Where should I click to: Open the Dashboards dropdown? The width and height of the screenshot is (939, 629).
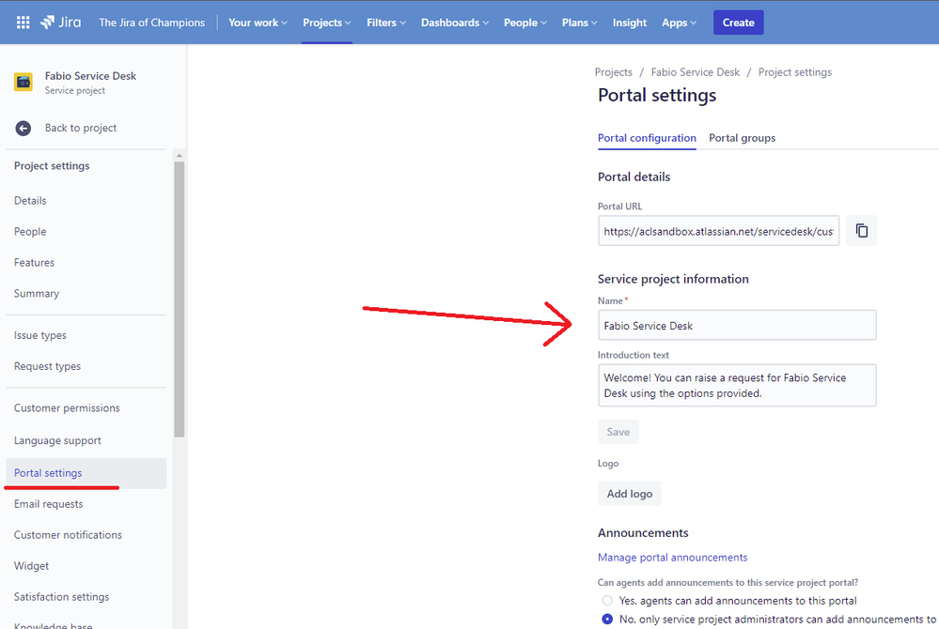(455, 23)
